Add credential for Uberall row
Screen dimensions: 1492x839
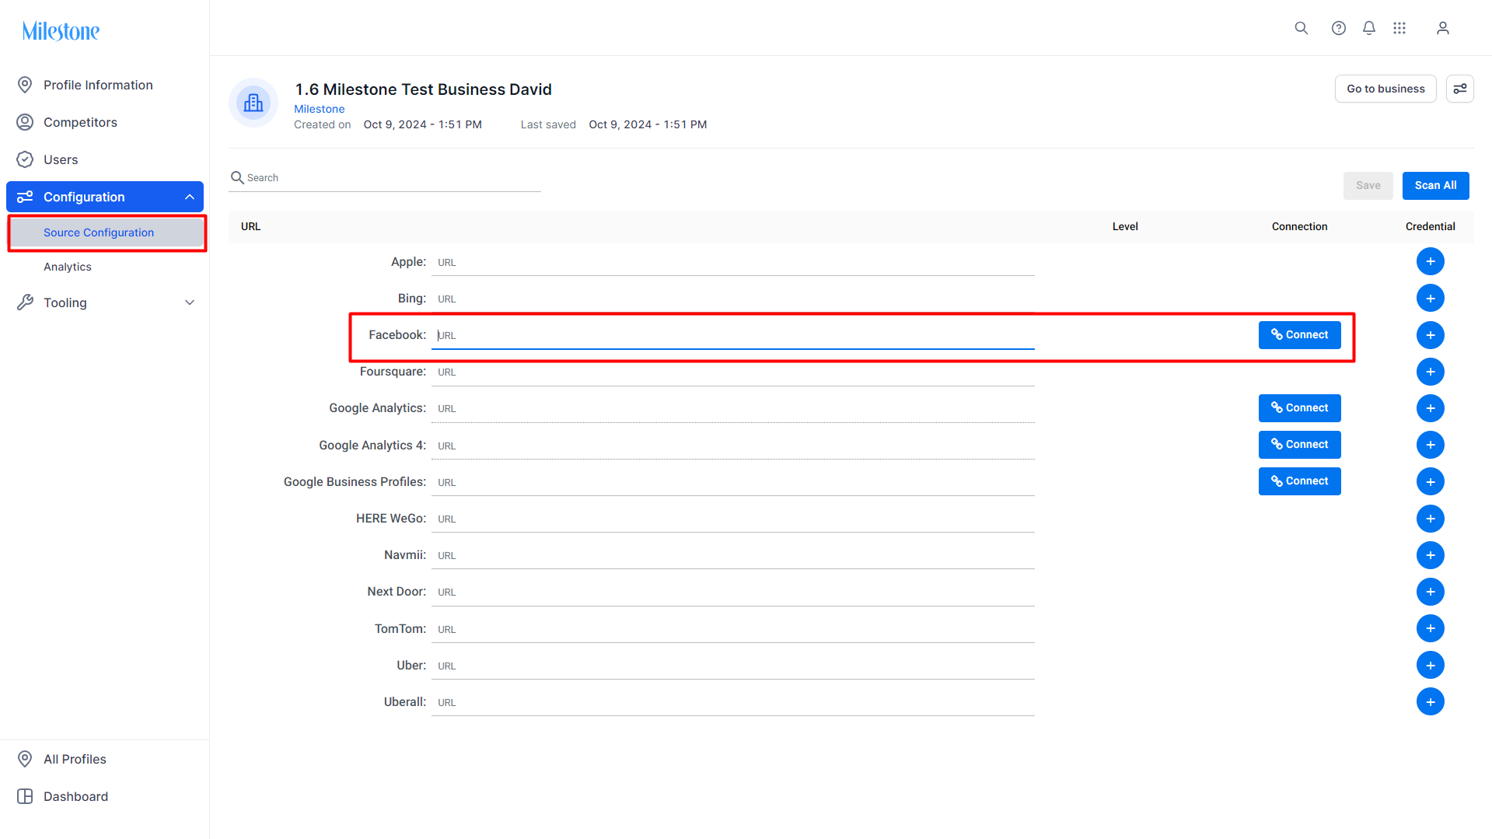[1430, 701]
